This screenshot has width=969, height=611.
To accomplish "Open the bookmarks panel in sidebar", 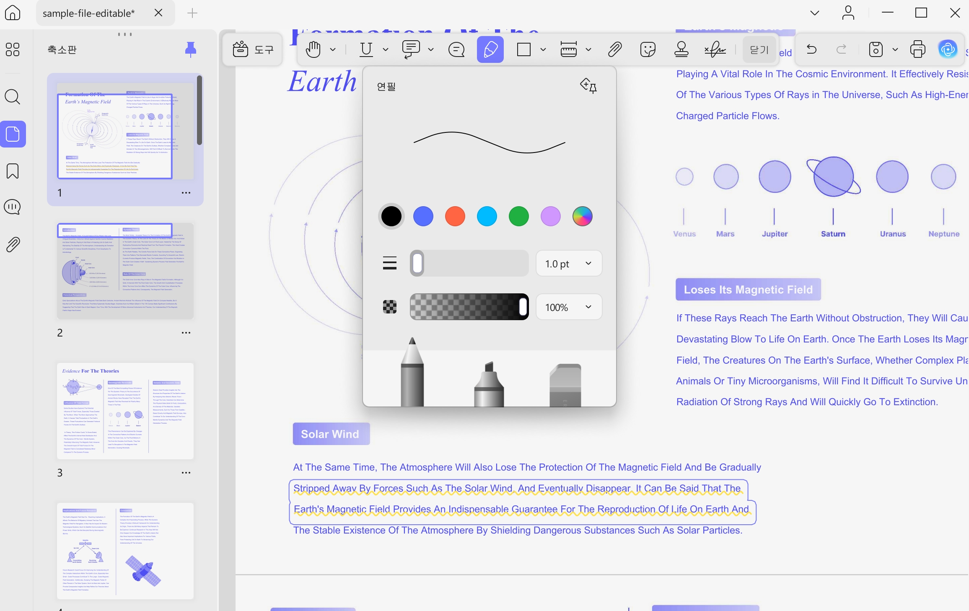I will tap(13, 171).
